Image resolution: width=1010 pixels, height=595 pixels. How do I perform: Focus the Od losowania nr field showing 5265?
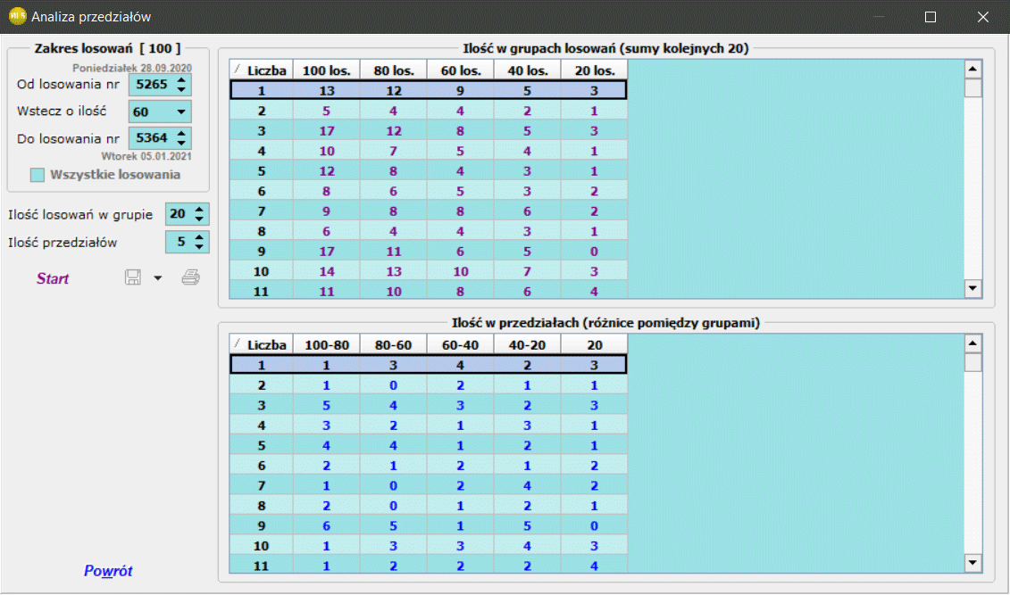152,84
